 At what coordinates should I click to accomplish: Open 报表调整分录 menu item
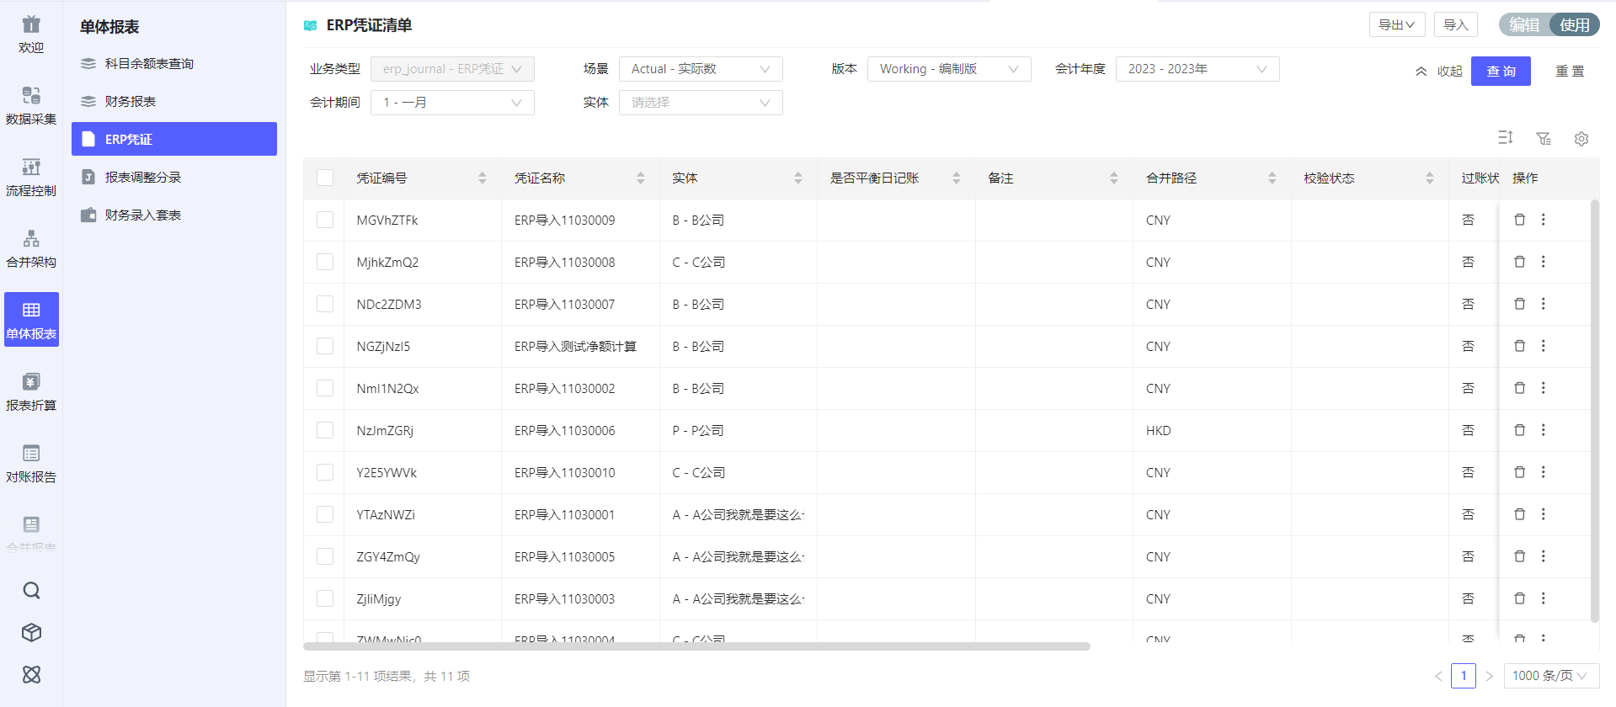point(142,178)
